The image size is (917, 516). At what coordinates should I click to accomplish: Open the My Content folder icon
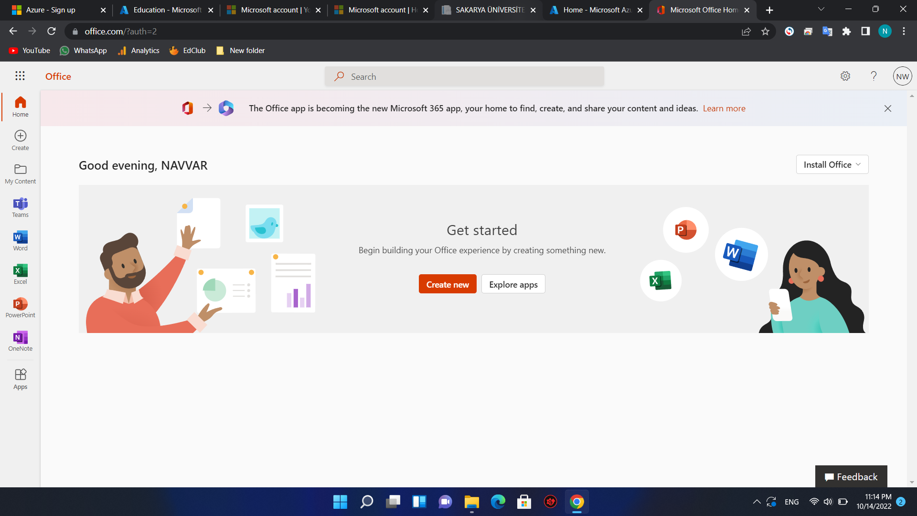click(x=20, y=173)
